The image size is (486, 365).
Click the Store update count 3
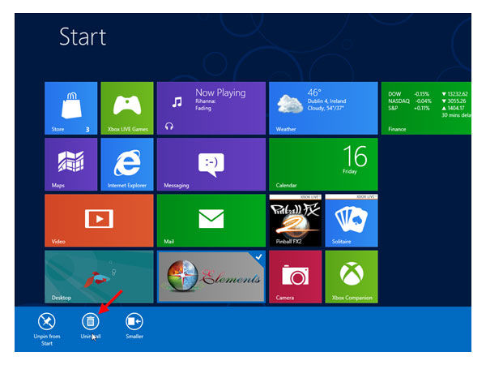(x=87, y=130)
